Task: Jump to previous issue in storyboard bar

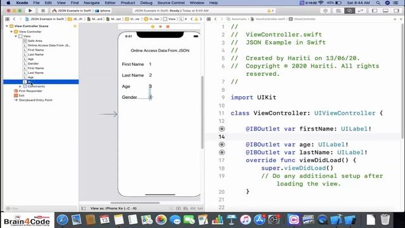Action: pyautogui.click(x=191, y=19)
